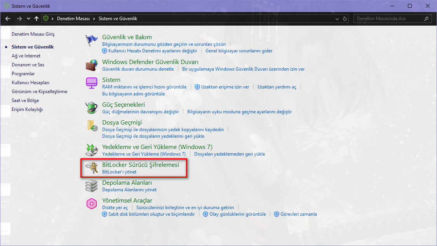This screenshot has width=437, height=246.
Task: Expand the chevron after Denetim Masası breadcrumb
Action: click(94, 19)
